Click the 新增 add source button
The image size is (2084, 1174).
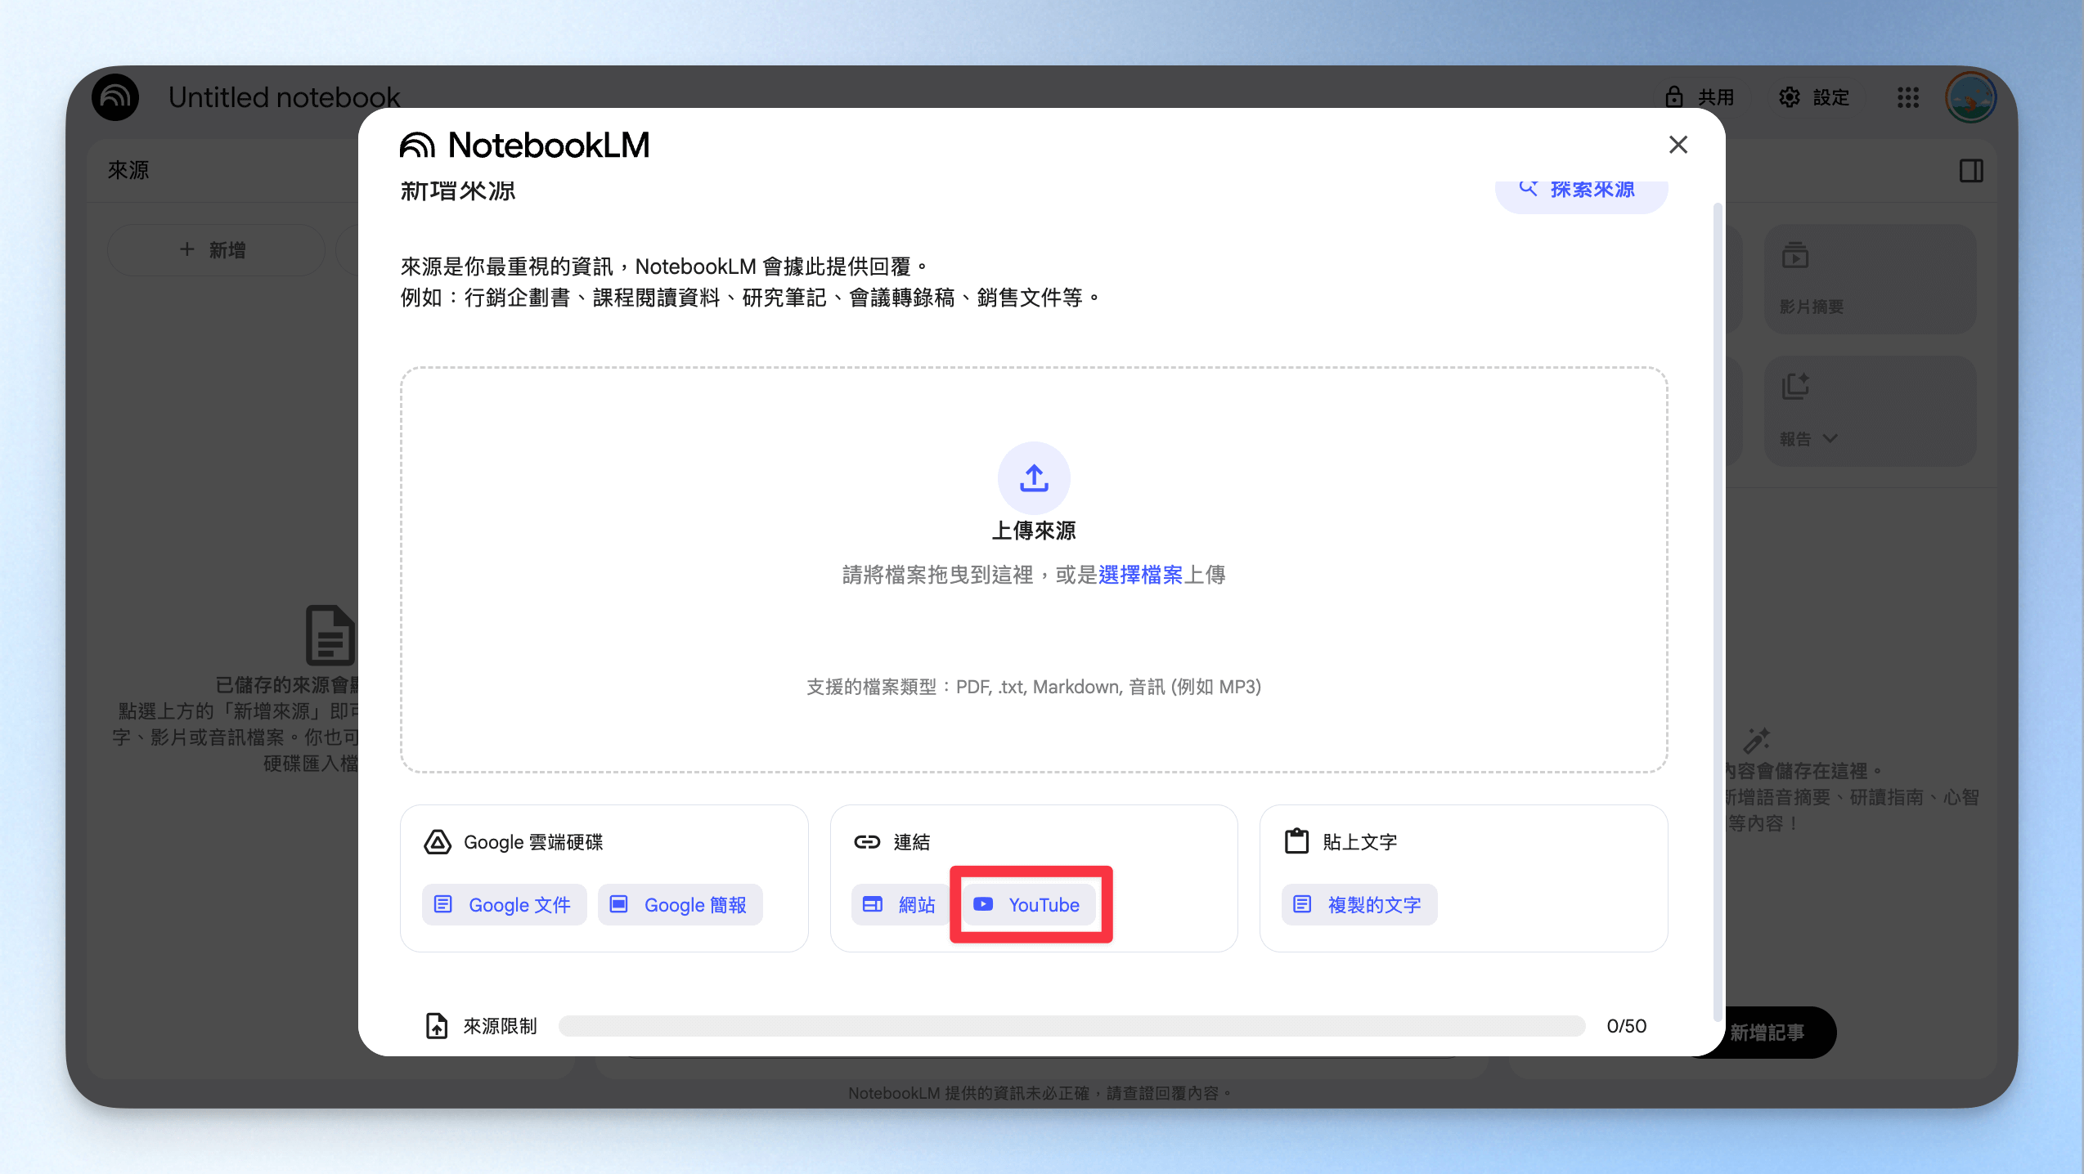point(215,250)
